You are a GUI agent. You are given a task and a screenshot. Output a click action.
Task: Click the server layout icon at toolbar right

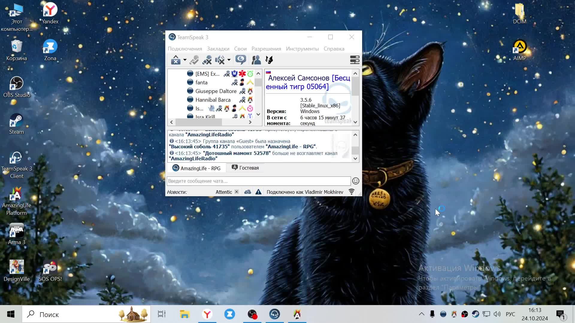coord(355,60)
